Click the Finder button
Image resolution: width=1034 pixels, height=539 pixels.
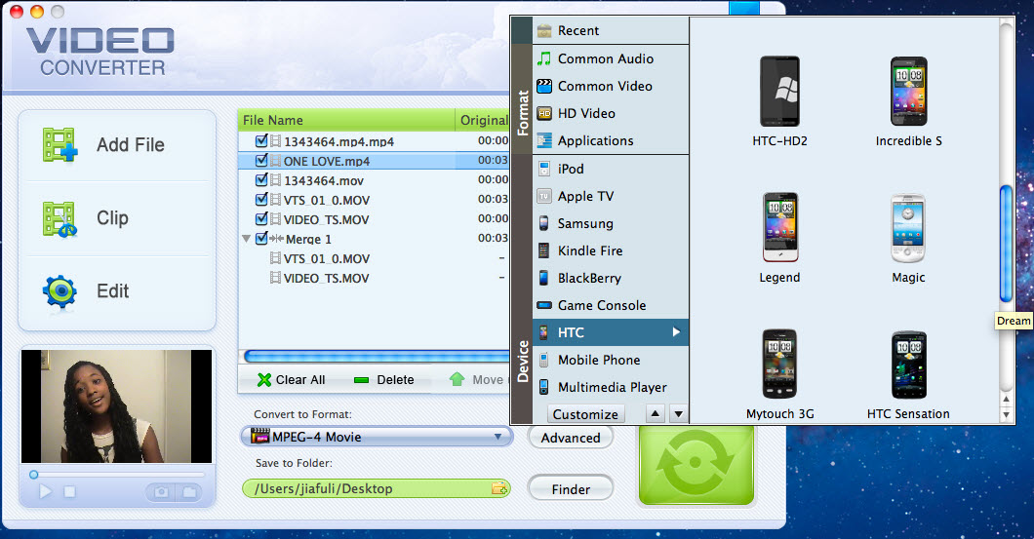(x=571, y=489)
